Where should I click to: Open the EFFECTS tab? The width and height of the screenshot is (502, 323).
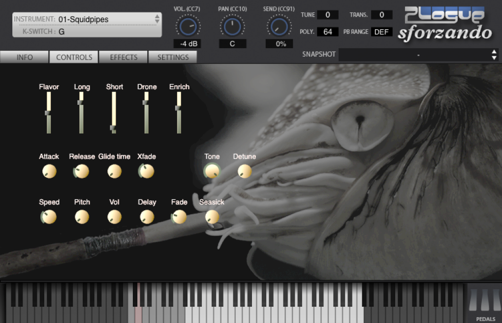[x=124, y=57]
